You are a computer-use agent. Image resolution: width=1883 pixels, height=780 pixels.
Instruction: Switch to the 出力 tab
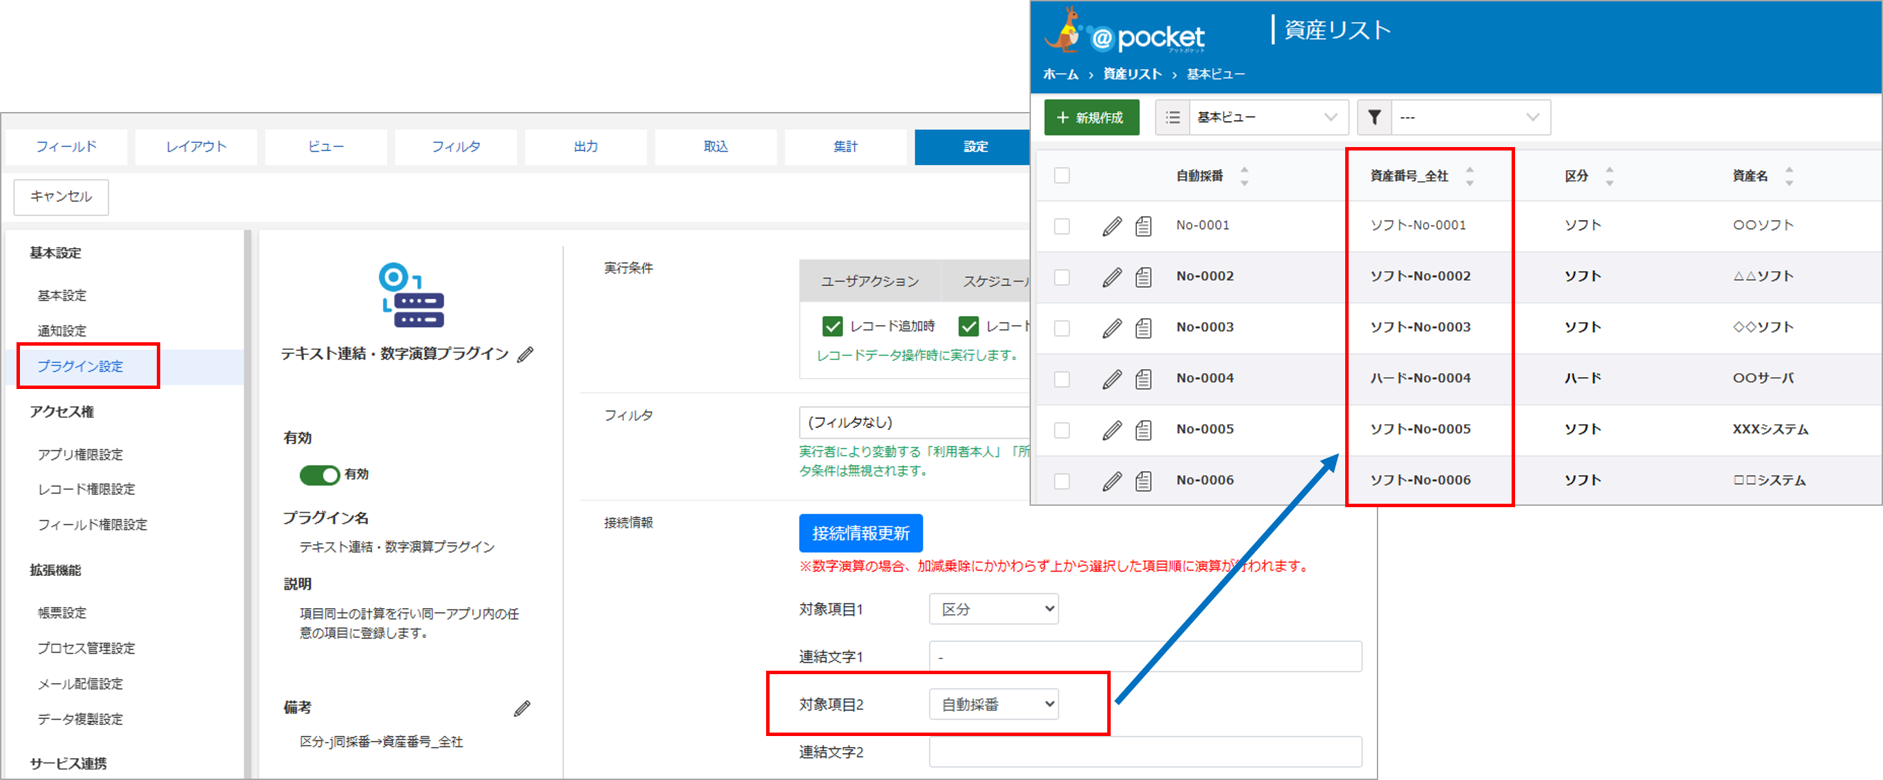click(585, 147)
